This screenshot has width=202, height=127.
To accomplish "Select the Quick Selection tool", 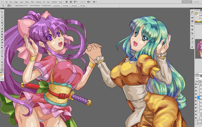I will tap(2, 20).
